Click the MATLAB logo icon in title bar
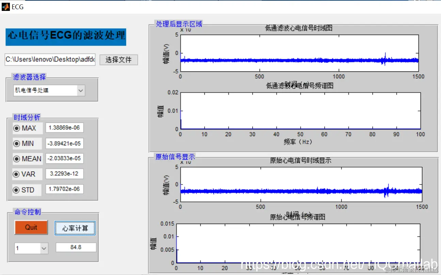The image size is (441, 275). (6, 6)
